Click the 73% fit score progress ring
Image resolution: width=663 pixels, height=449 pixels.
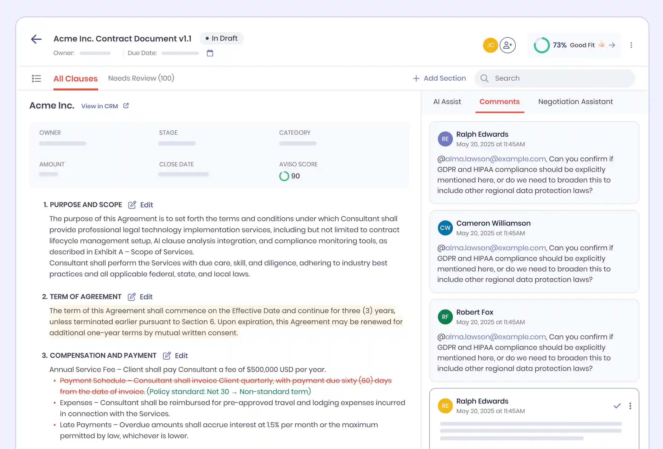click(541, 45)
